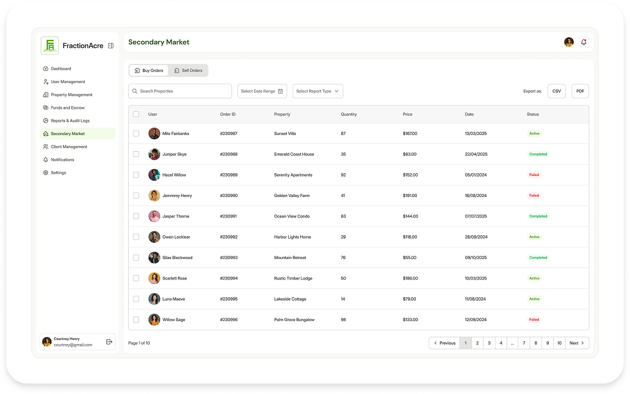630x394 pixels.
Task: Select the Dashboard icon in the sidebar
Action: pos(46,68)
